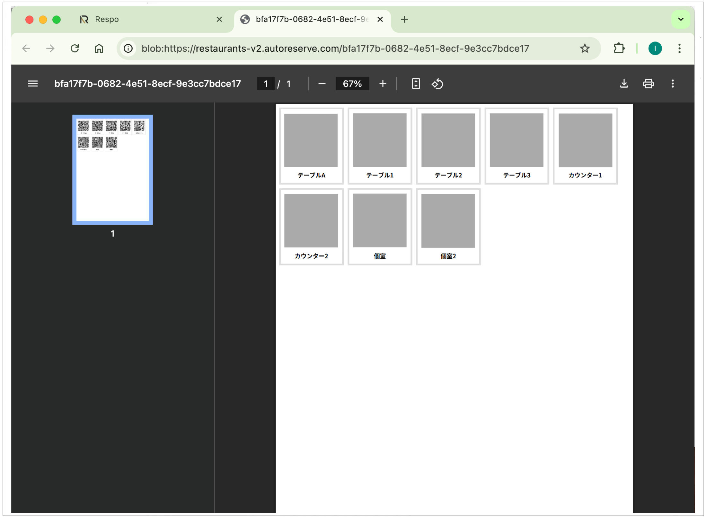
Task: Open the PDF viewer more actions menu
Action: (673, 84)
